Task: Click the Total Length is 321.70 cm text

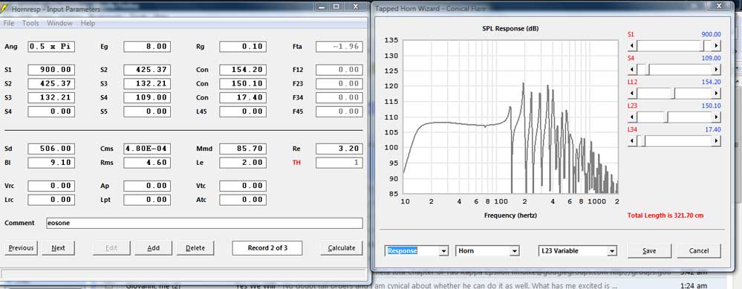Action: tap(665, 215)
